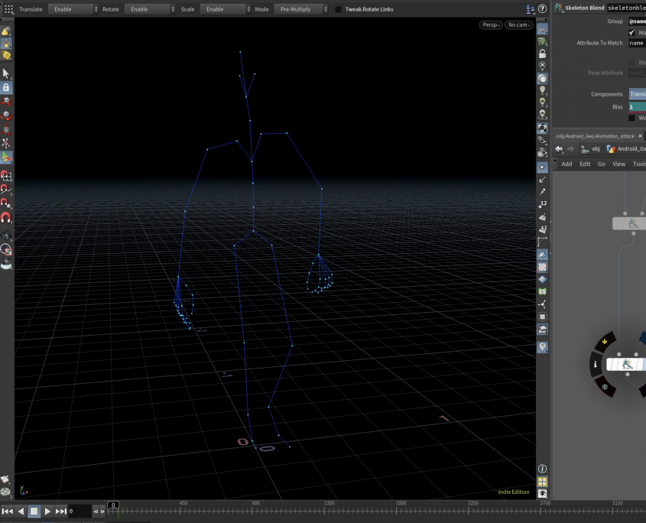Viewport: 646px width, 523px height.
Task: Open the Translate Enable dropdown
Action: tap(73, 9)
